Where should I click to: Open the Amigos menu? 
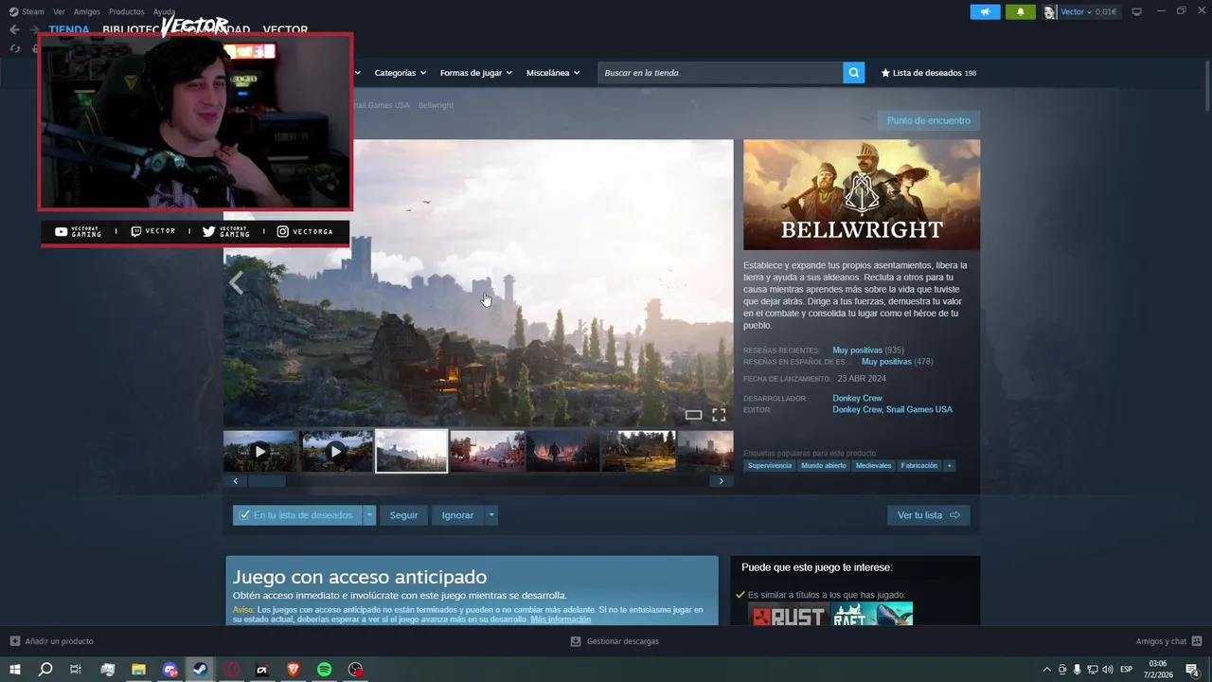coord(86,12)
